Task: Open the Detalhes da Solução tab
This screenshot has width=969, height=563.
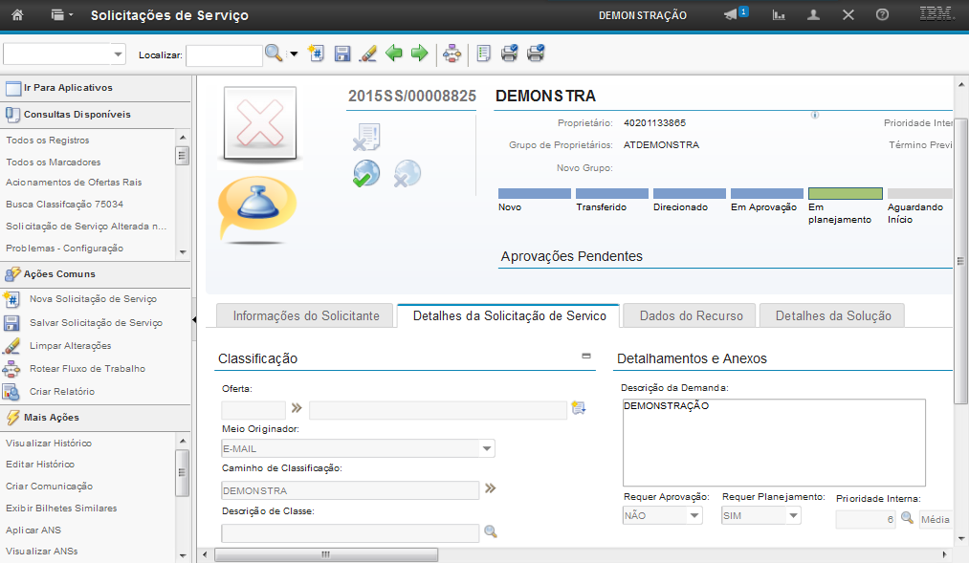Action: (832, 316)
